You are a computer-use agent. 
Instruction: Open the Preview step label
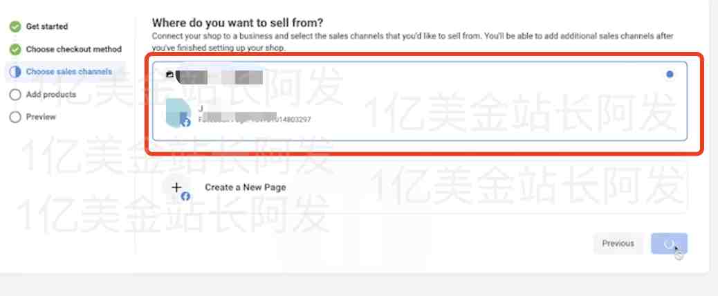pos(41,117)
